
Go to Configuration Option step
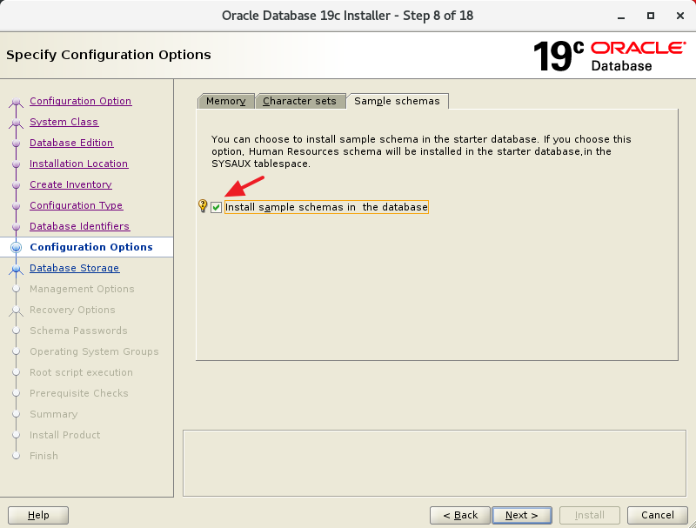coord(80,101)
